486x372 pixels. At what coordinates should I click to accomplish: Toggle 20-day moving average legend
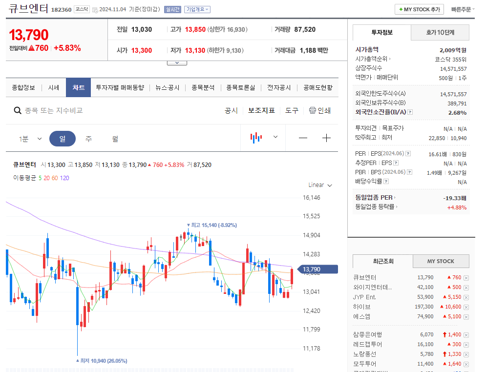point(46,178)
